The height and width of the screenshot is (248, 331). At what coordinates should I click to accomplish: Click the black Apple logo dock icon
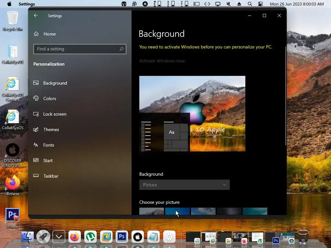pyautogui.click(x=138, y=237)
